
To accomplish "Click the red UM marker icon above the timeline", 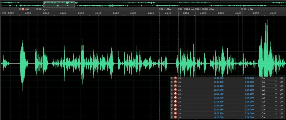I will [x=23, y=9].
